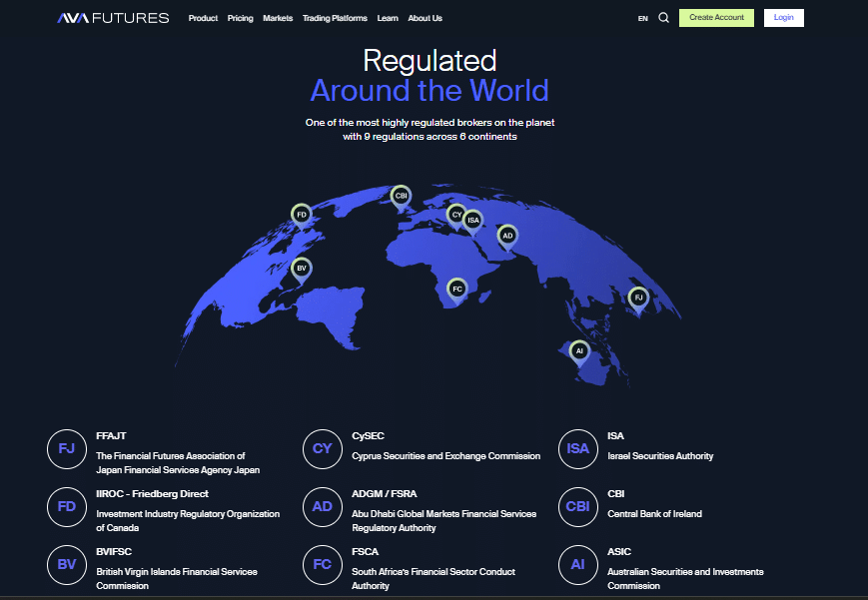Click the FD map pin over Canada
The height and width of the screenshot is (600, 868).
click(x=301, y=217)
